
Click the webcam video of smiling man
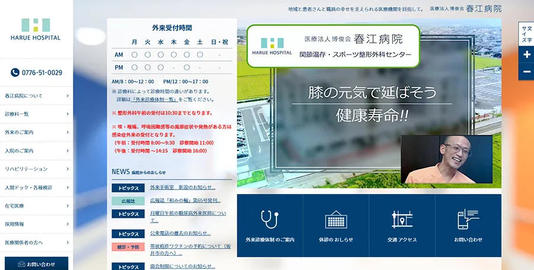[446, 159]
